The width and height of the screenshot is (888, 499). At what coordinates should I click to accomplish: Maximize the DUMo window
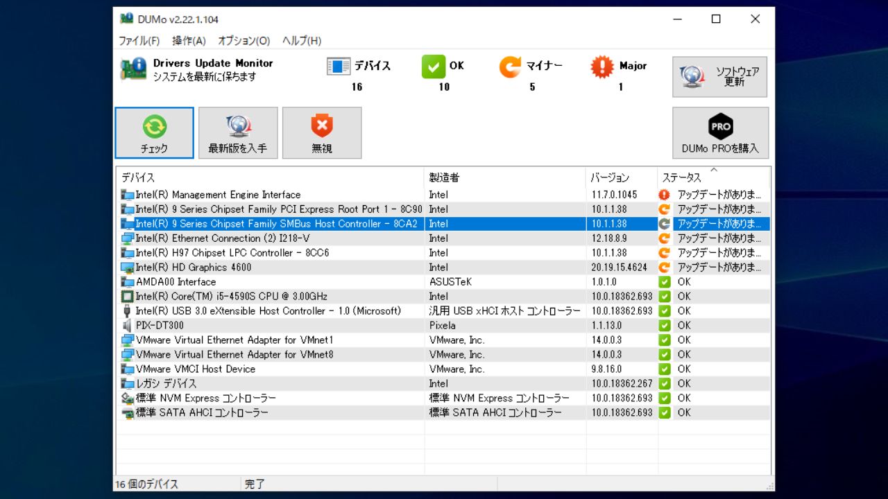pos(716,19)
